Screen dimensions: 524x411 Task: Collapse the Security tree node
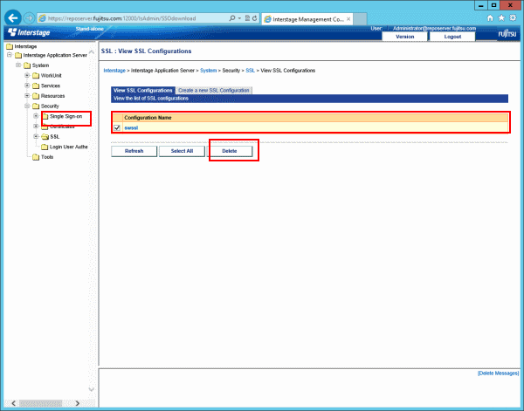point(27,106)
